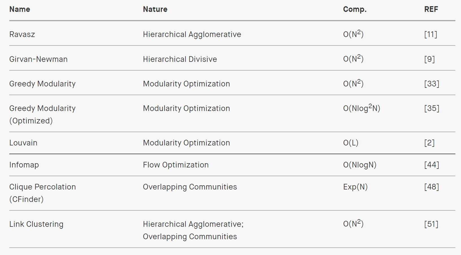Click the O(NlogN) complexity cell
This screenshot has width=461, height=255.
[x=360, y=165]
